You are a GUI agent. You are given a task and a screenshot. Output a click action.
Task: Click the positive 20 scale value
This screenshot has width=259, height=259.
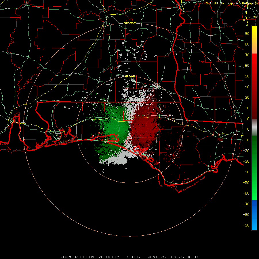[x=247, y=108]
